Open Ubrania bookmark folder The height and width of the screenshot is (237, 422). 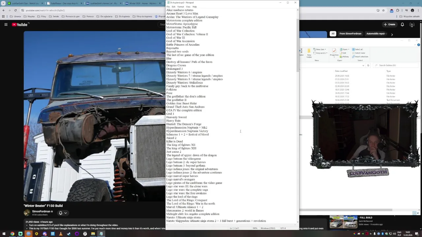(x=16, y=16)
